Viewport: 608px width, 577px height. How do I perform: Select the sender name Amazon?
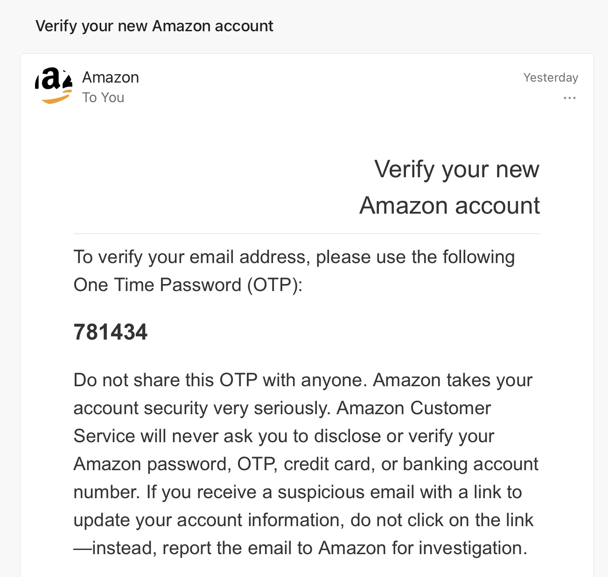pyautogui.click(x=111, y=77)
